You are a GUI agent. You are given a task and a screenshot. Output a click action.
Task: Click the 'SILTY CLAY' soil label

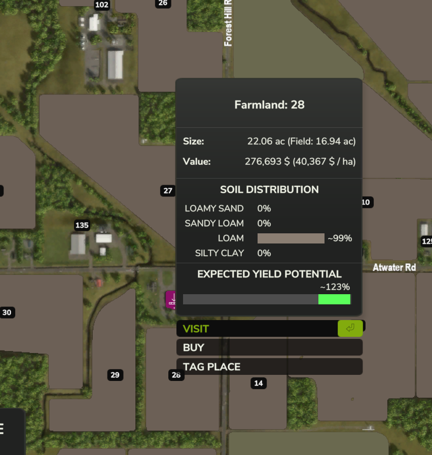pyautogui.click(x=220, y=253)
